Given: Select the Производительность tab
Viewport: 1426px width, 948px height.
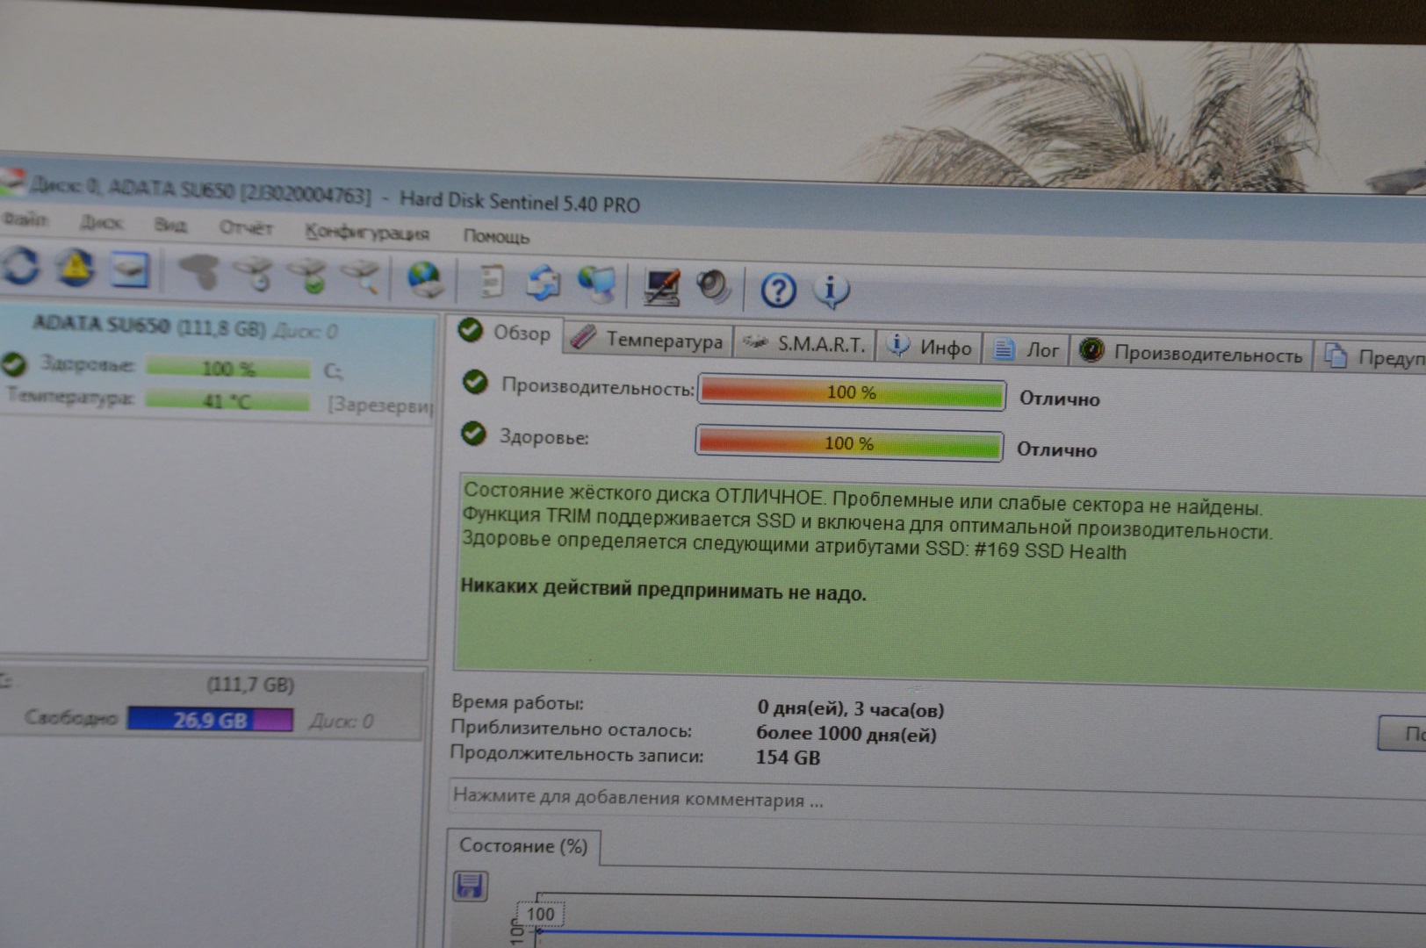Looking at the screenshot, I should click(x=1192, y=353).
